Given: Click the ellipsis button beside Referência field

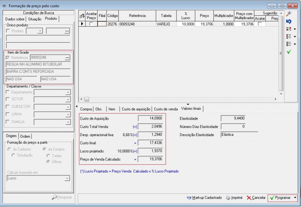Looking at the screenshot, I should click(x=67, y=58).
